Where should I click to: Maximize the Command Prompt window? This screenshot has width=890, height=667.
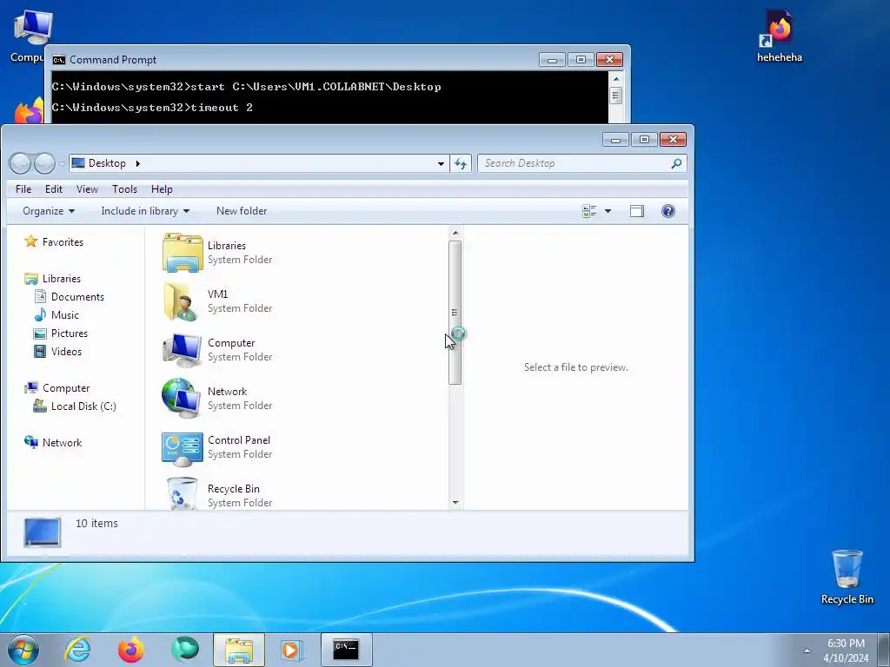pos(580,60)
